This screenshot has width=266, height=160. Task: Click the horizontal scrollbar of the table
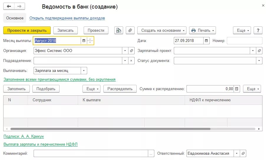(110, 129)
